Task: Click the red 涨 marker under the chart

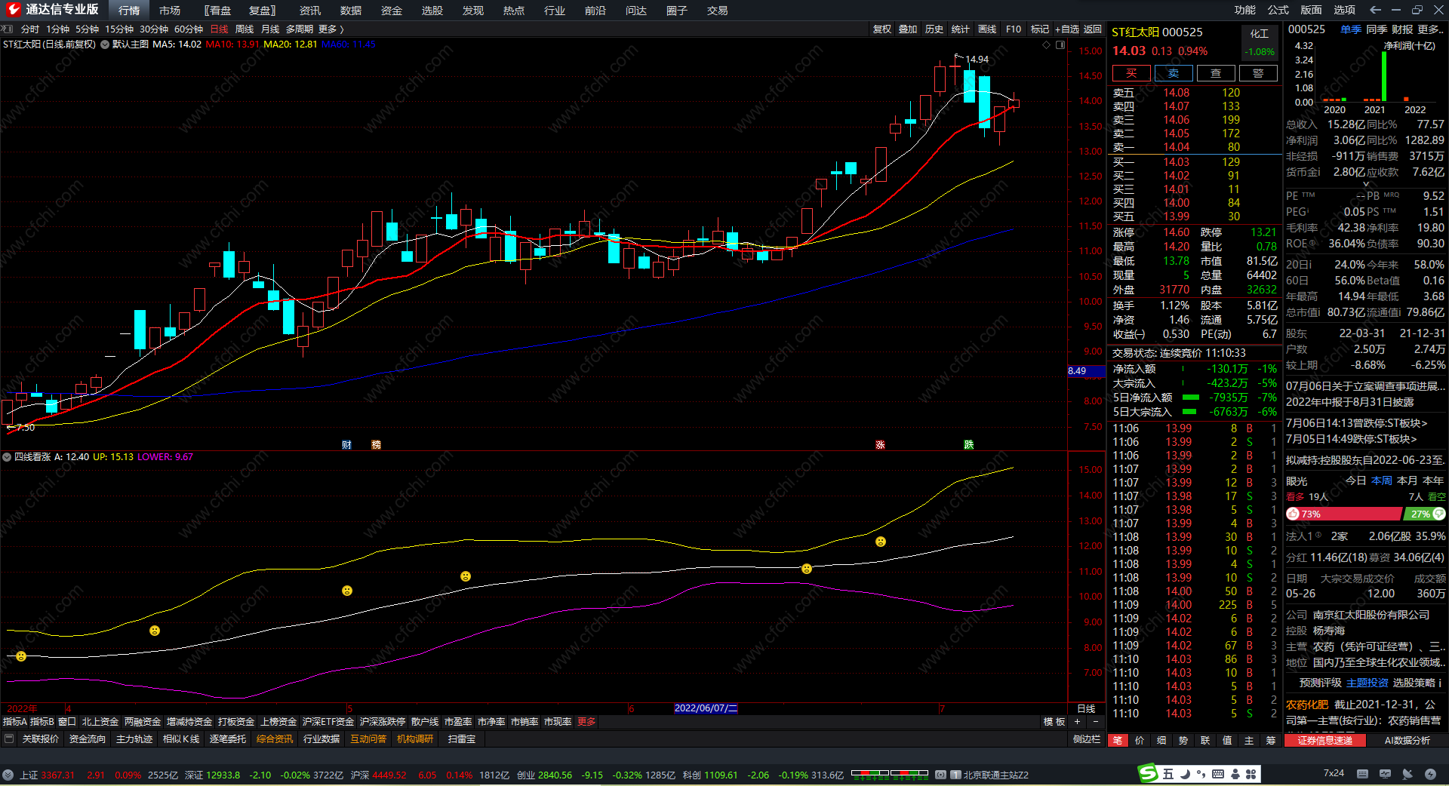Action: point(880,444)
